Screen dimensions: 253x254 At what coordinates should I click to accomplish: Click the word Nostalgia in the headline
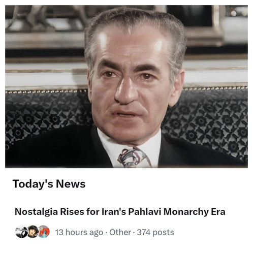tap(36, 212)
